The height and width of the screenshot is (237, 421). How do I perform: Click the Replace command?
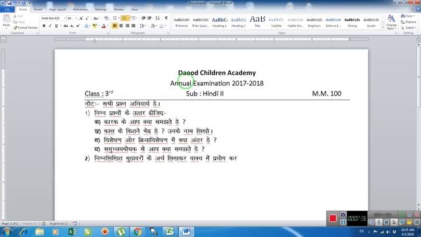(x=409, y=22)
